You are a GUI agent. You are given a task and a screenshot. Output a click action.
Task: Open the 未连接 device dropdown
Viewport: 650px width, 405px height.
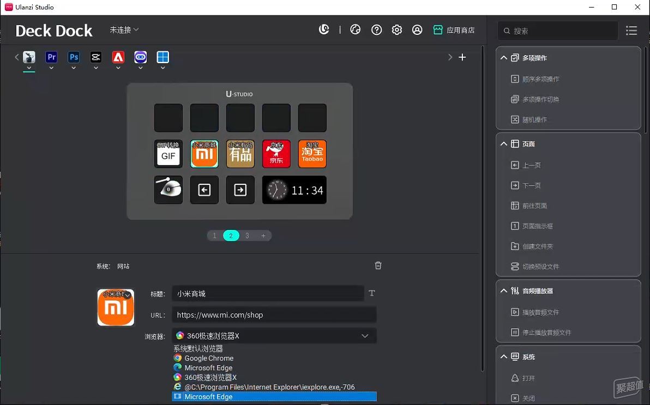(x=124, y=30)
